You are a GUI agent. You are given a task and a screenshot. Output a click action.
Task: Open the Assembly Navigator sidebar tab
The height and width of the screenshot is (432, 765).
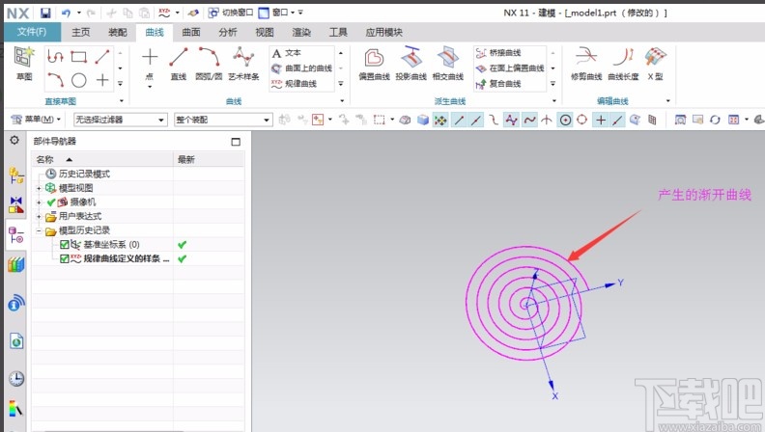pyautogui.click(x=15, y=175)
